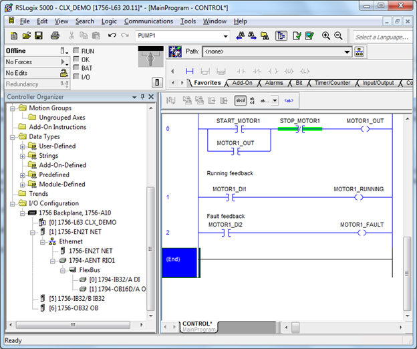
Task: Select the CONTROL* routine tab at bottom
Action: [196, 326]
